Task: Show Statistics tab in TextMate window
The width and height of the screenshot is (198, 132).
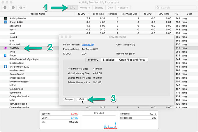Action: pyautogui.click(x=108, y=60)
